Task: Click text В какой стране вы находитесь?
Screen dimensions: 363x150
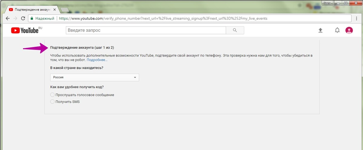Action: 77,68
